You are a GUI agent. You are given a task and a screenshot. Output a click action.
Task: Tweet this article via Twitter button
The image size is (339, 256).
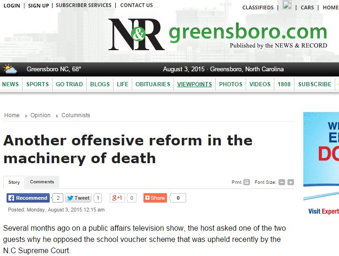[78, 198]
